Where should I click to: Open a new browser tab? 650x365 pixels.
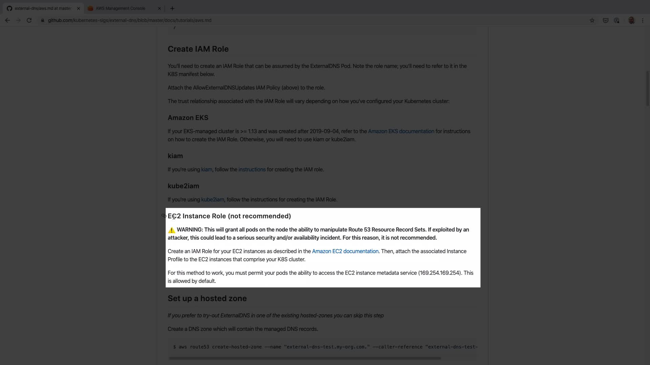click(x=172, y=8)
